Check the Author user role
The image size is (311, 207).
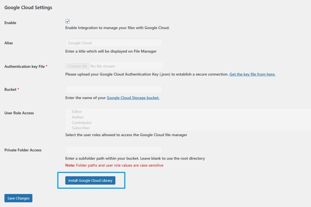pos(67,117)
